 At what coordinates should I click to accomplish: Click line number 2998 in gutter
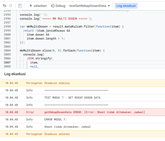click(x=7, y=26)
